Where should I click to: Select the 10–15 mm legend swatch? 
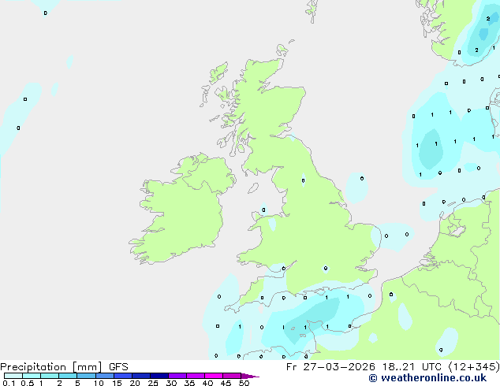click(x=105, y=376)
